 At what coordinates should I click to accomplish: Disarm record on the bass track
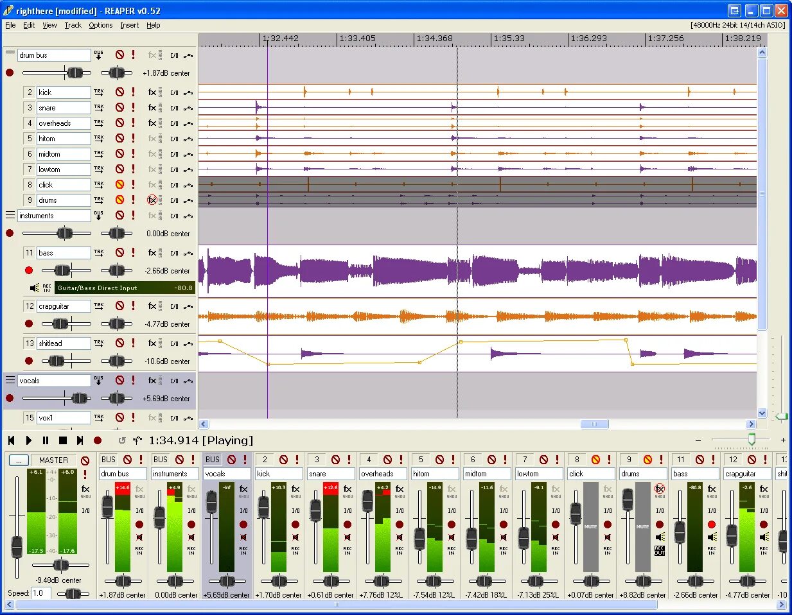pos(29,270)
